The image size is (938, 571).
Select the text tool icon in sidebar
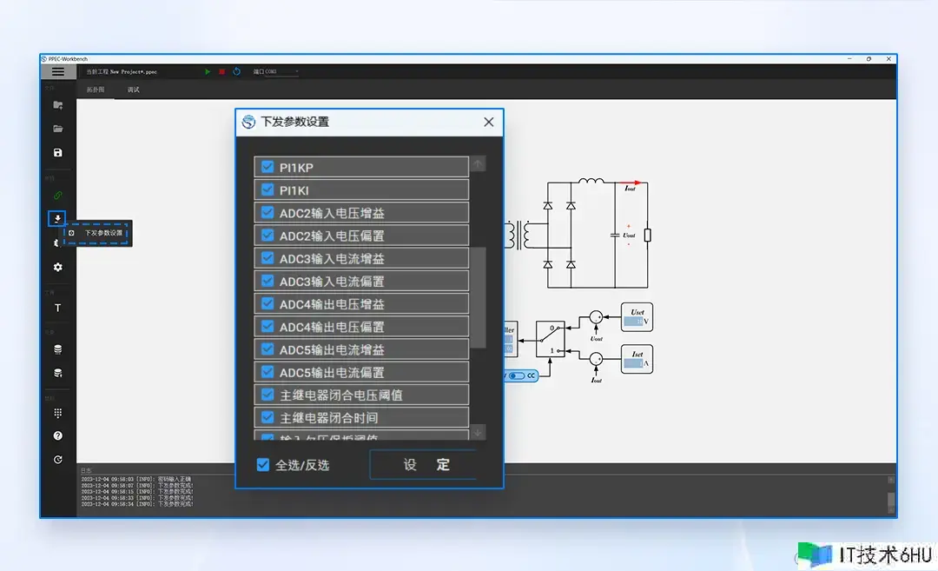(56, 308)
